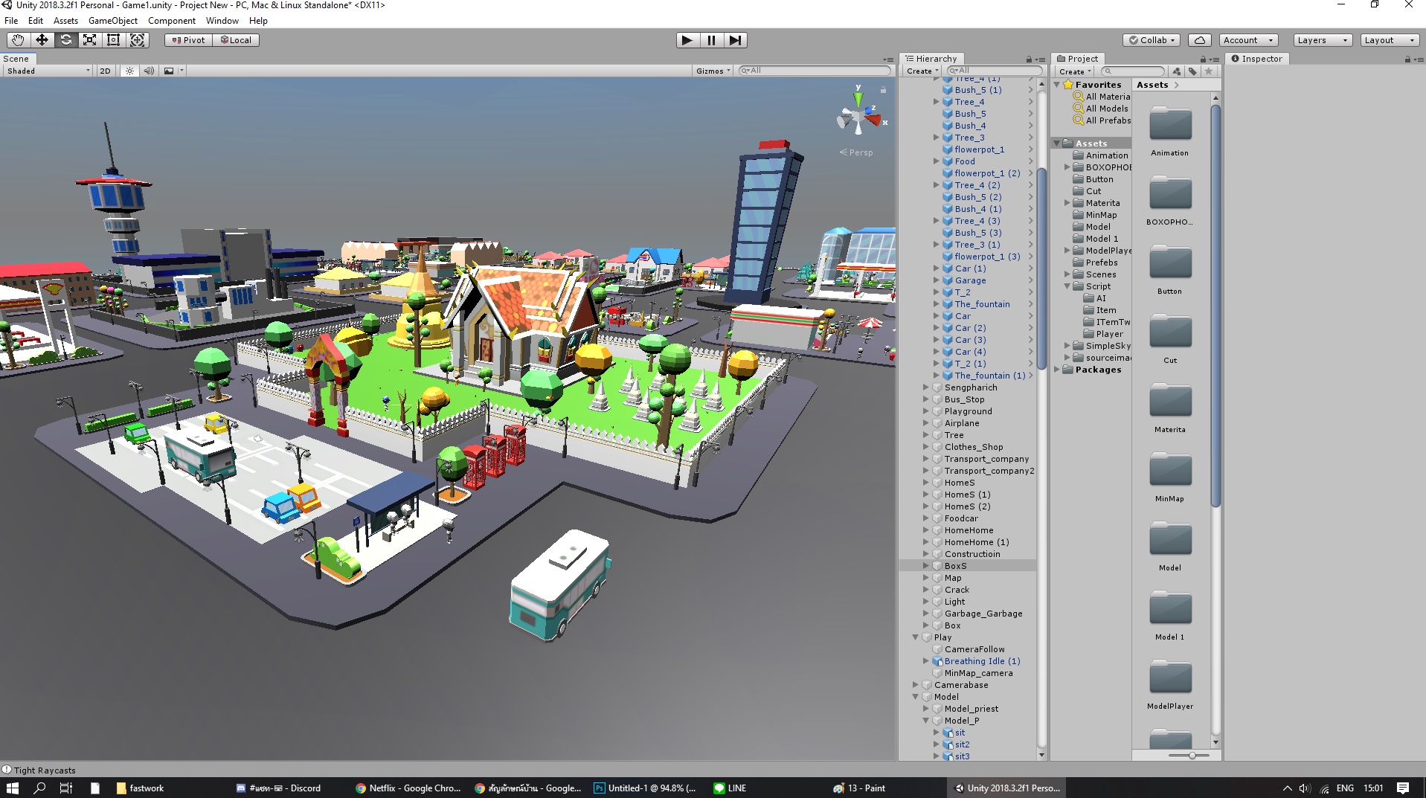This screenshot has width=1426, height=798.
Task: Select the Rotate tool
Action: point(65,40)
